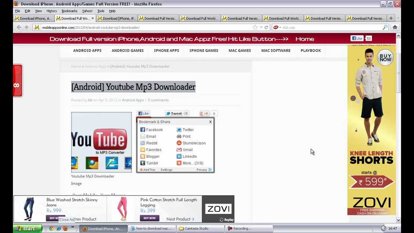The image size is (414, 233).
Task: Click the Tweet button
Action: coord(174,114)
